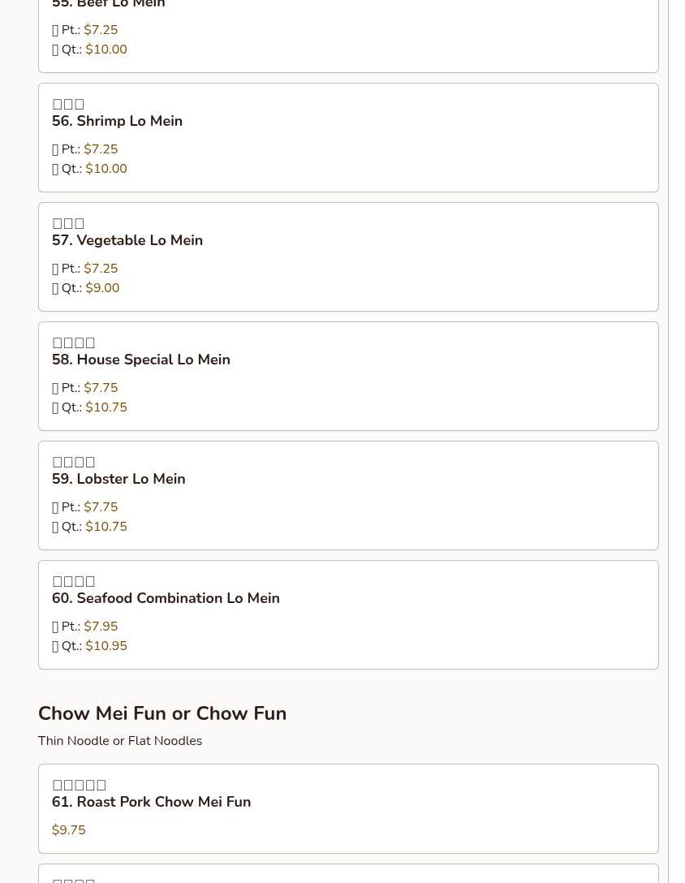This screenshot has height=883, width=685.
Task: Open the Roast Pork Chow Mei Fun item
Action: click(x=151, y=802)
